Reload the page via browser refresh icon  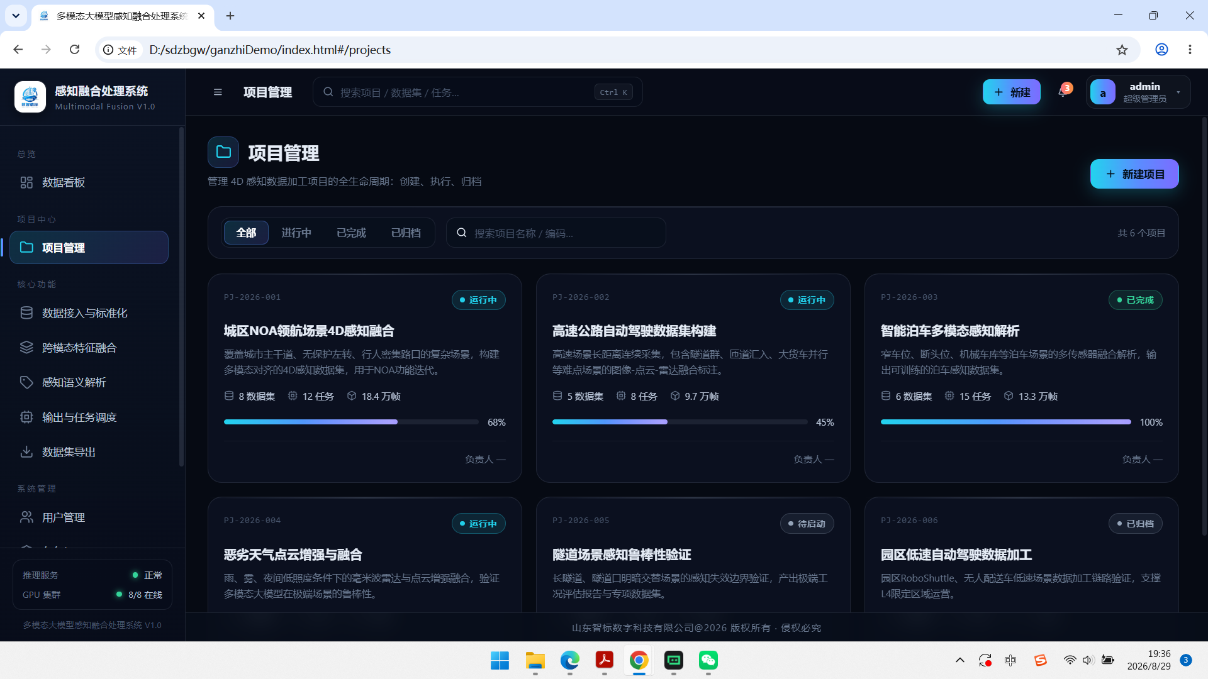[x=74, y=50]
